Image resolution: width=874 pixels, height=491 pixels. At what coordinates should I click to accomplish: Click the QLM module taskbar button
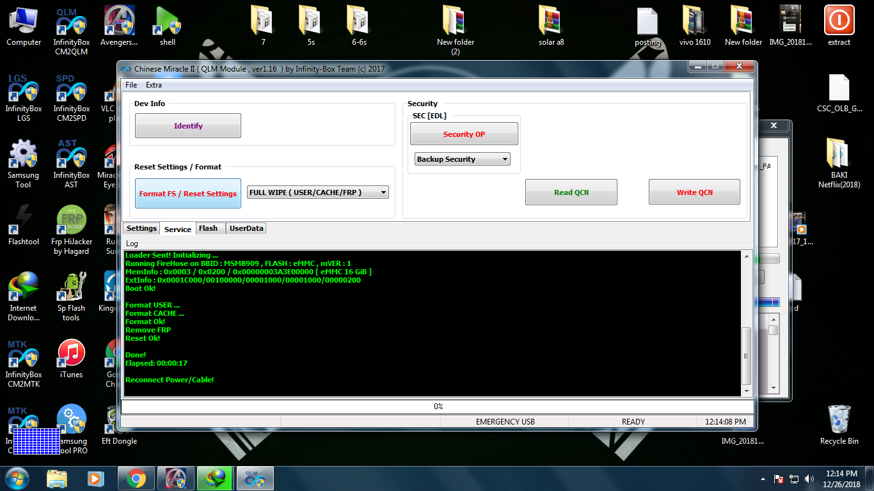tap(255, 478)
